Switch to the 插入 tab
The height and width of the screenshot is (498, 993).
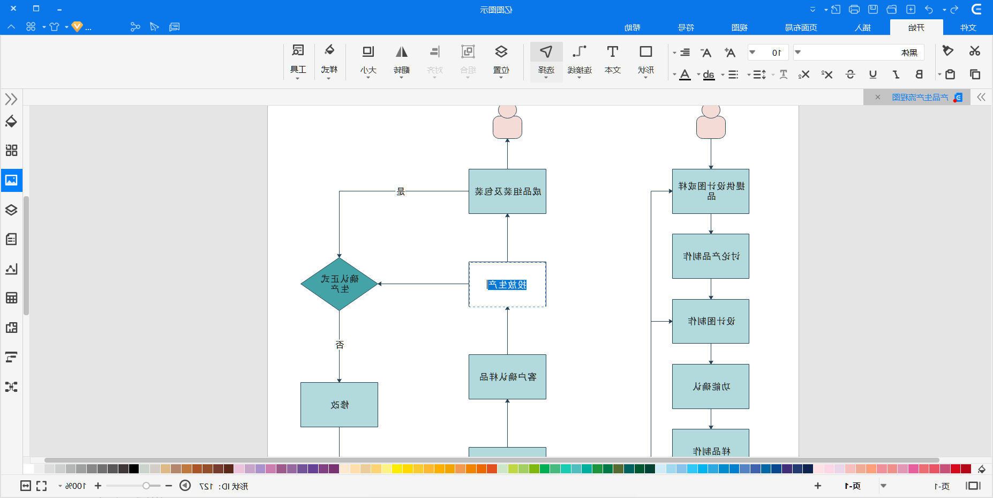[863, 27]
